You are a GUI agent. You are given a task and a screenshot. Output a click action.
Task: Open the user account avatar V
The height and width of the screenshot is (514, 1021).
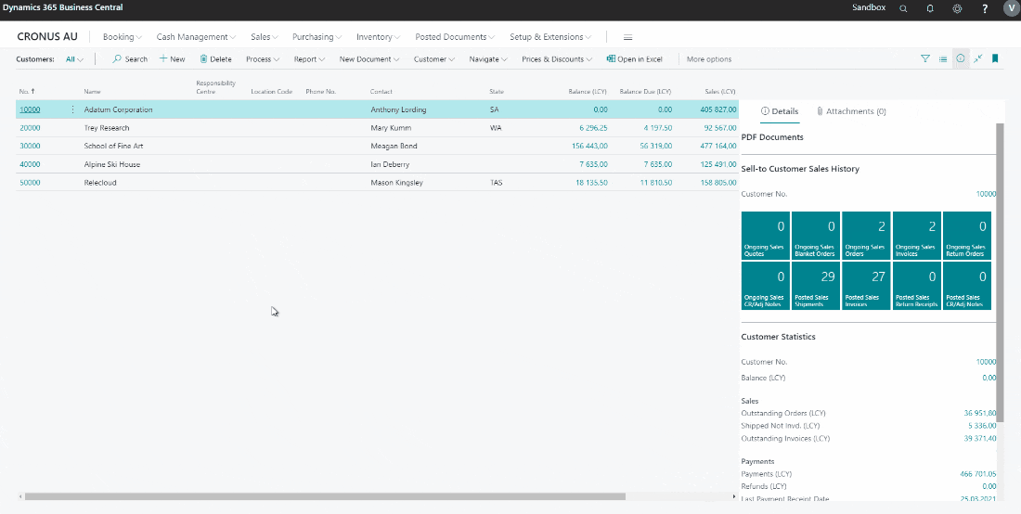click(1011, 8)
